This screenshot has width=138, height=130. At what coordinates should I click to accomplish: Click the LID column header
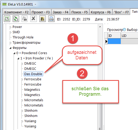pyautogui.click(x=129, y=36)
